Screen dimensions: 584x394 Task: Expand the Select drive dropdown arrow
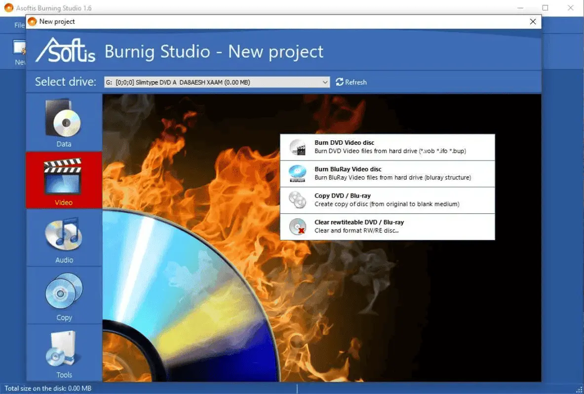[325, 82]
